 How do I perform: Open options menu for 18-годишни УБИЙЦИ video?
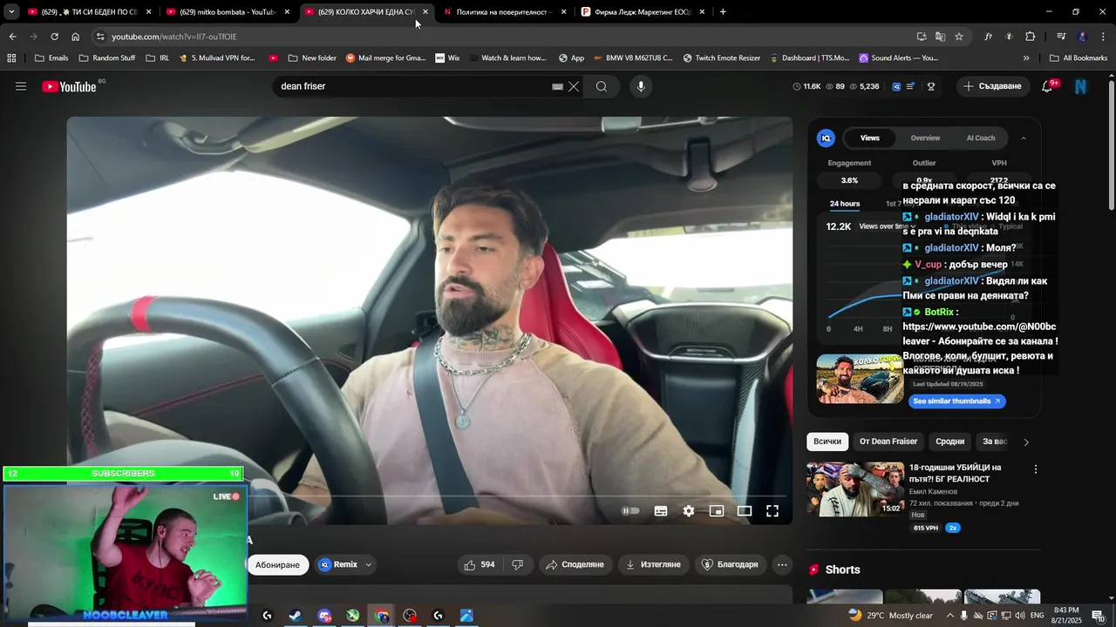[x=1036, y=469]
